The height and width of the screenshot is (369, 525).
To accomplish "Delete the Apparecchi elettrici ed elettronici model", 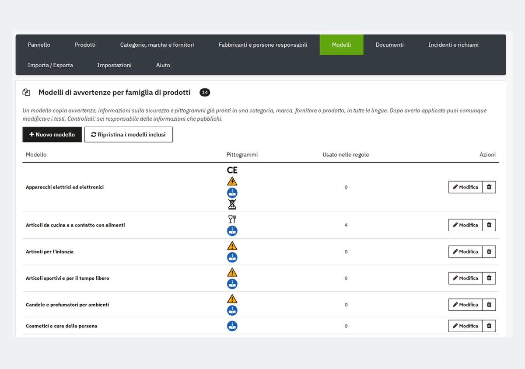I will tap(489, 187).
